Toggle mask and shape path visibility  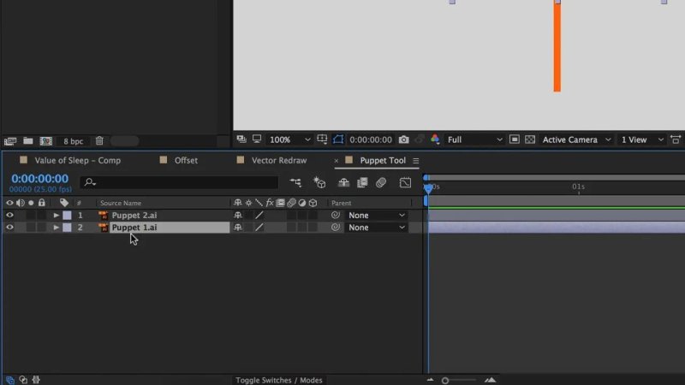338,139
